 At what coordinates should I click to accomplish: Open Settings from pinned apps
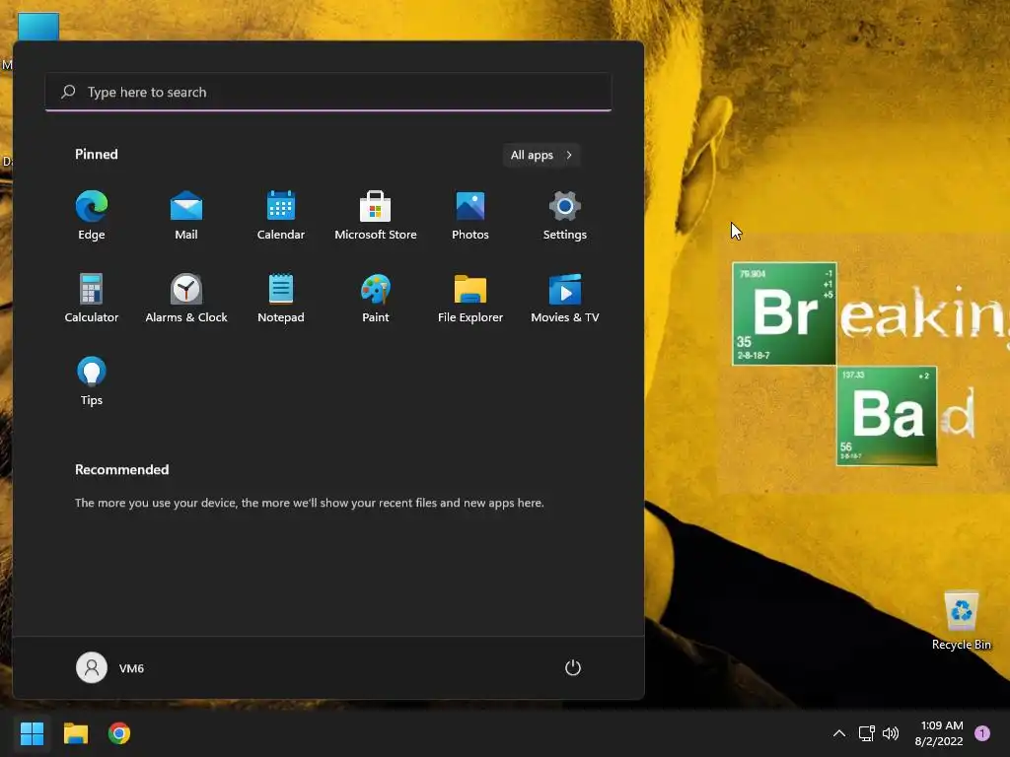[x=565, y=216]
